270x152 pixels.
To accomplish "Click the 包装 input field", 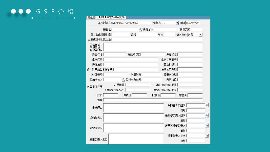I will coord(153,100).
